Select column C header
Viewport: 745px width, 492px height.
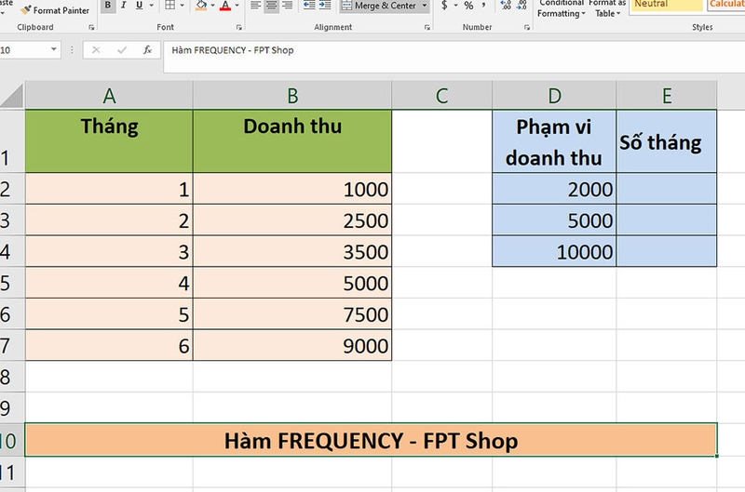[441, 96]
